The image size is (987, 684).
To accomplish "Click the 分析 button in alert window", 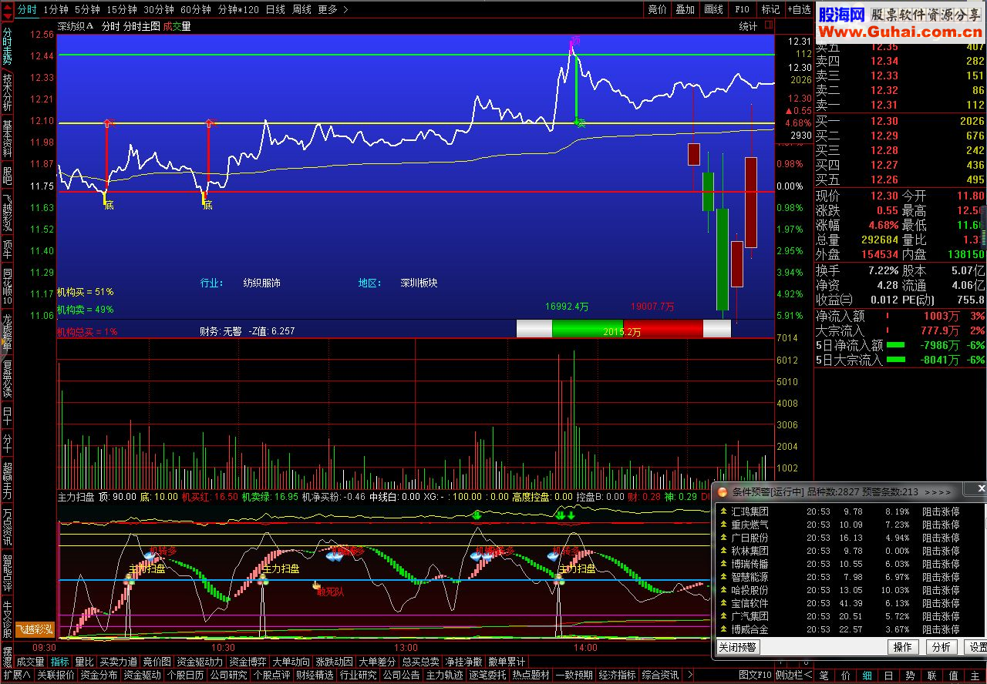I will 941,647.
